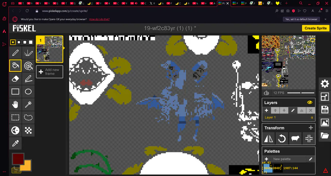Screen dimensions: 331x176
Task: Dismiss the Opera GX default browser banner
Action: click(x=325, y=19)
